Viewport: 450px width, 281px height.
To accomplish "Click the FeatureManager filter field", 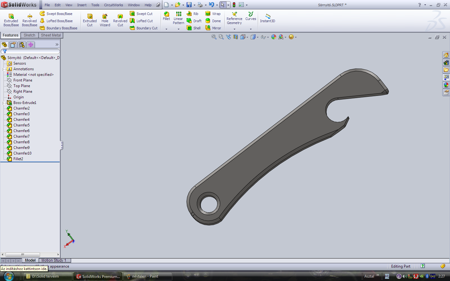I will click(x=30, y=52).
